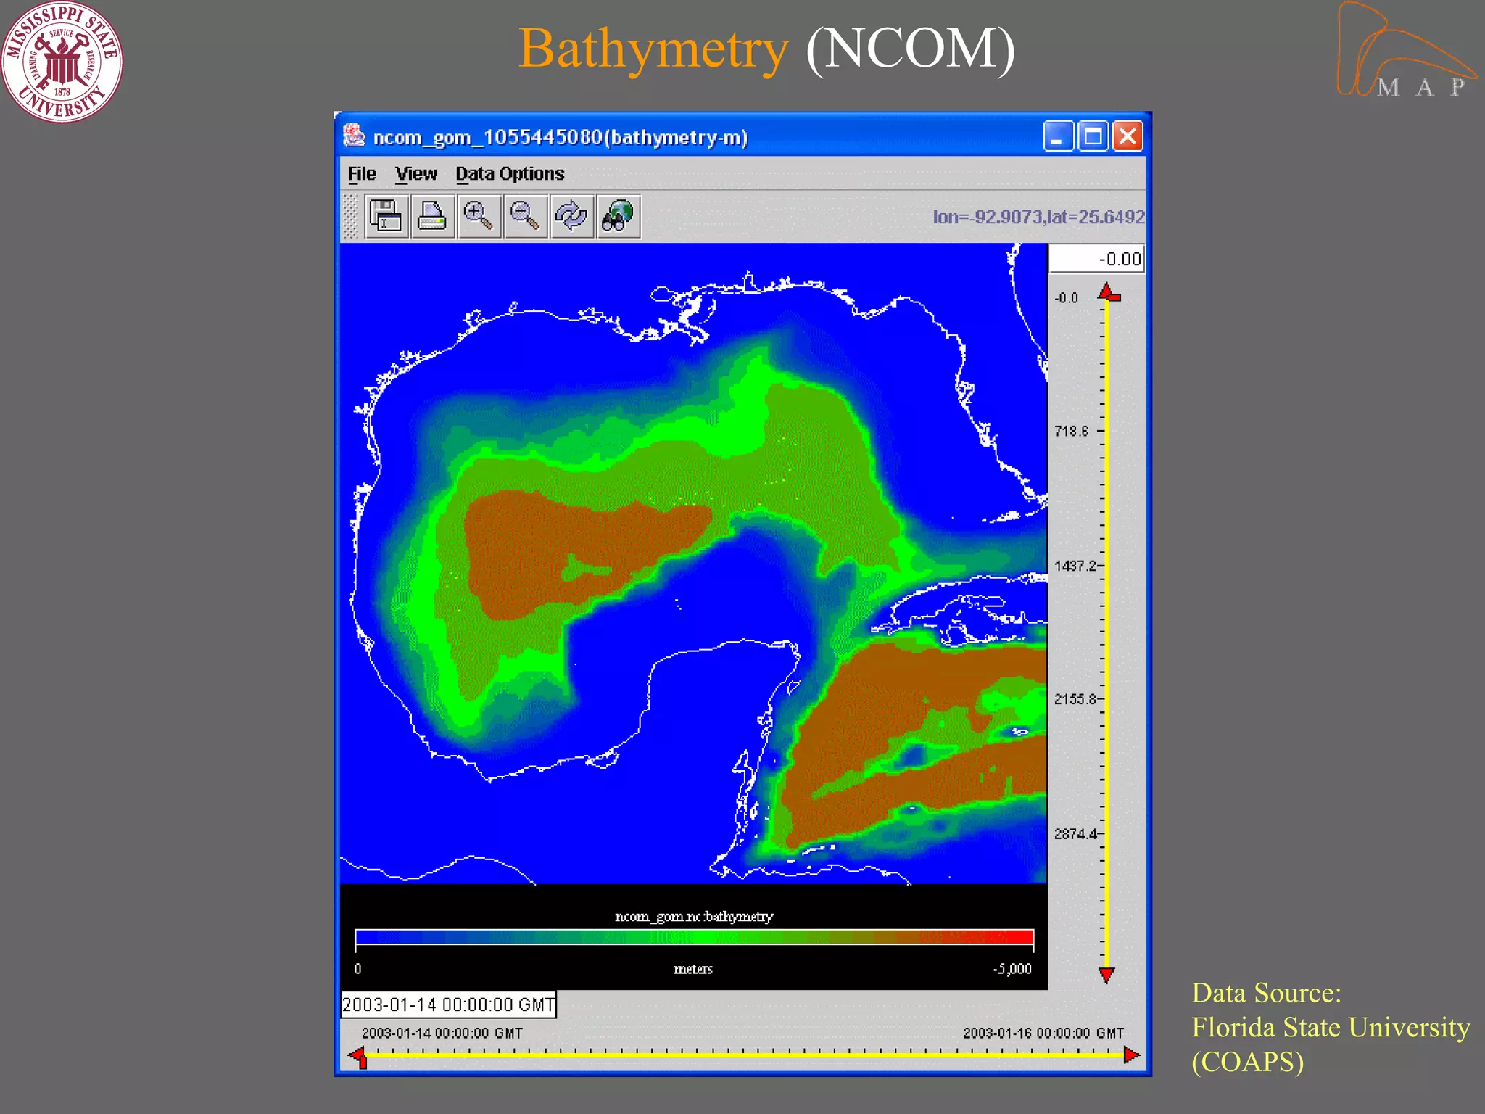This screenshot has height=1114, width=1485.
Task: Click the yellow horizontal time slider track
Action: click(745, 1055)
